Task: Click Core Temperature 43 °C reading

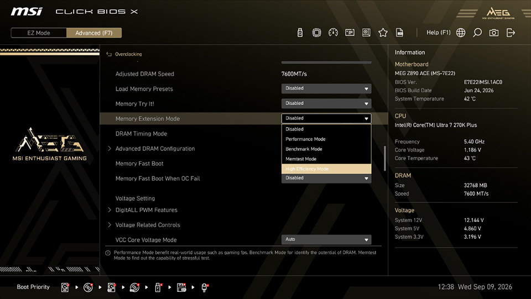Action: (x=470, y=158)
